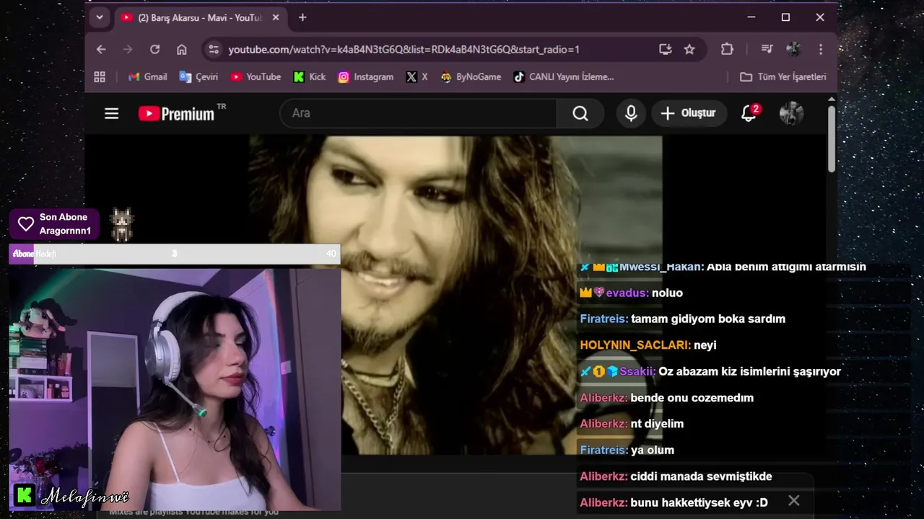Viewport: 924px width, 519px height.
Task: Open the YouTube account avatar menu
Action: [x=792, y=113]
